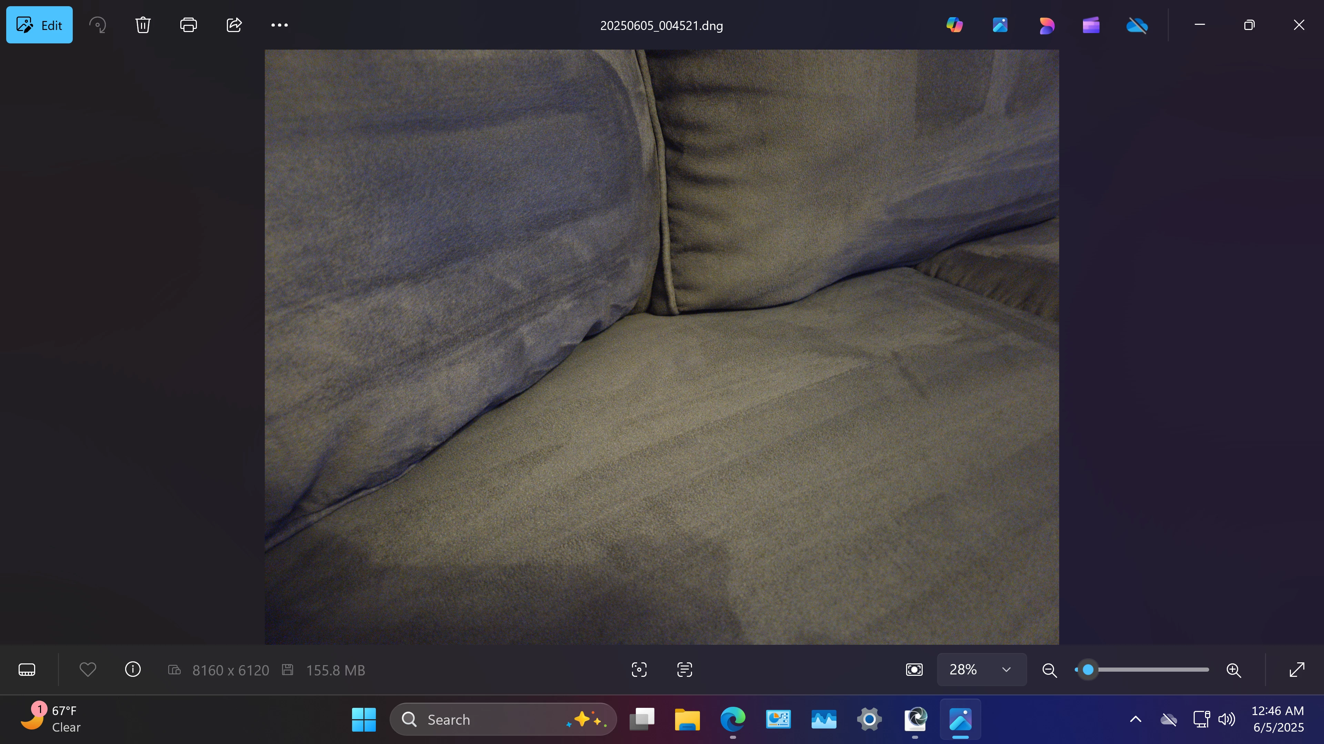This screenshot has height=744, width=1324.
Task: Mark photo as favorite with heart icon
Action: pyautogui.click(x=88, y=670)
